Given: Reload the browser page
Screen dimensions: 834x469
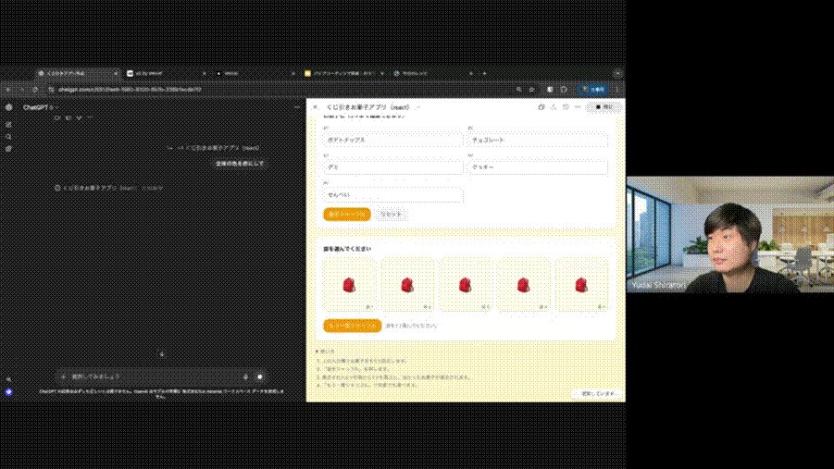Looking at the screenshot, I should 36,89.
